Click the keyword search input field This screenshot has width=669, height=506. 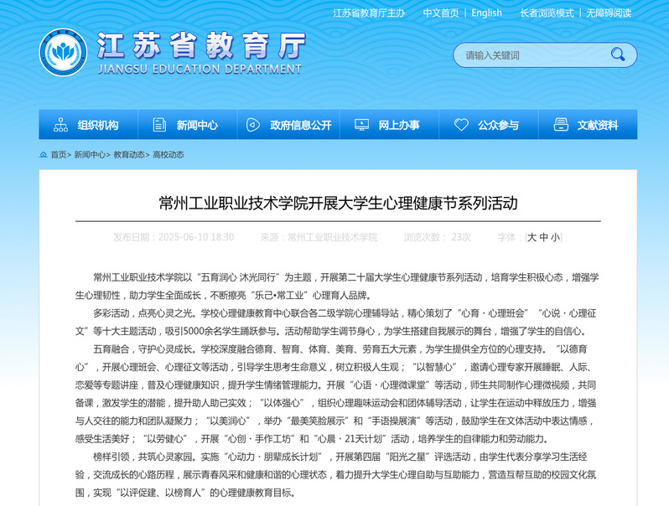click(x=532, y=55)
